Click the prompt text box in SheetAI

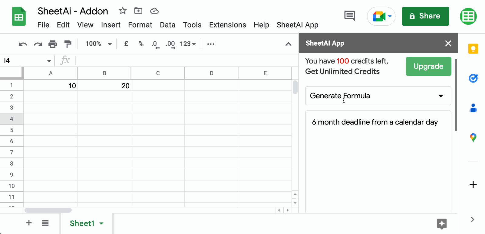(x=378, y=161)
